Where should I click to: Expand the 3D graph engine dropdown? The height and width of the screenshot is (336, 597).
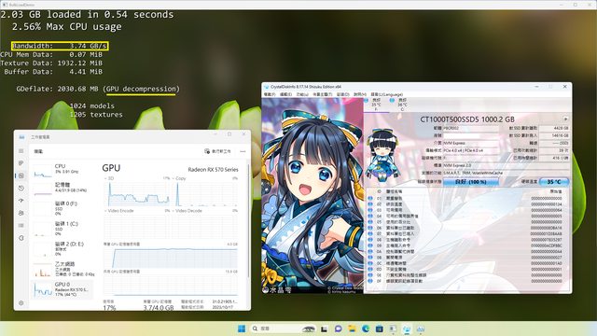[x=109, y=178]
